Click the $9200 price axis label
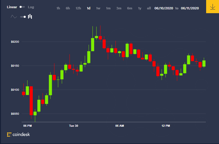 (15, 42)
